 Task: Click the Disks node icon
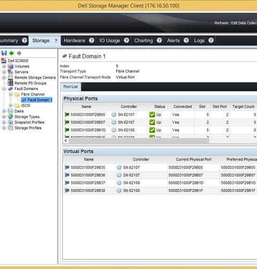pos(11,111)
